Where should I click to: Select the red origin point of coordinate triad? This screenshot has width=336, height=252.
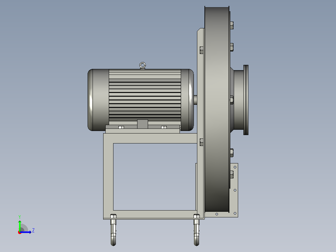[x=20, y=232]
